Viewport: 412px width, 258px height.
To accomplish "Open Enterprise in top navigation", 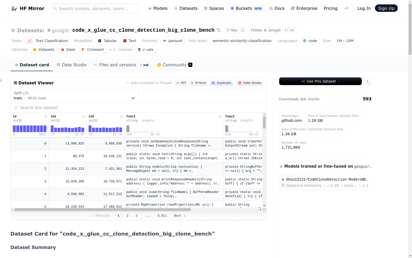I will click(x=304, y=8).
